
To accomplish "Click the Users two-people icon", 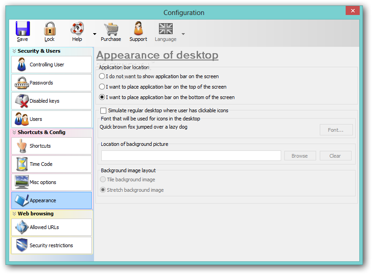I will [x=22, y=119].
